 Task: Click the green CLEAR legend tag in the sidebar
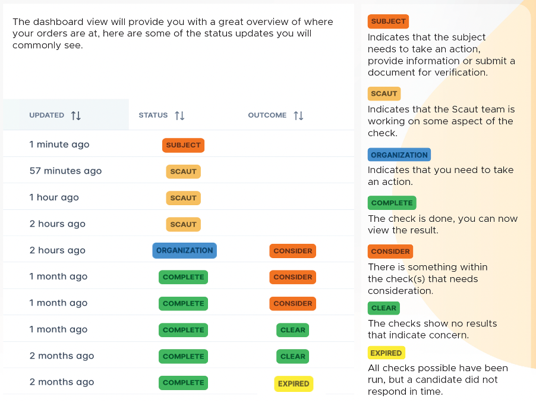[x=383, y=308]
